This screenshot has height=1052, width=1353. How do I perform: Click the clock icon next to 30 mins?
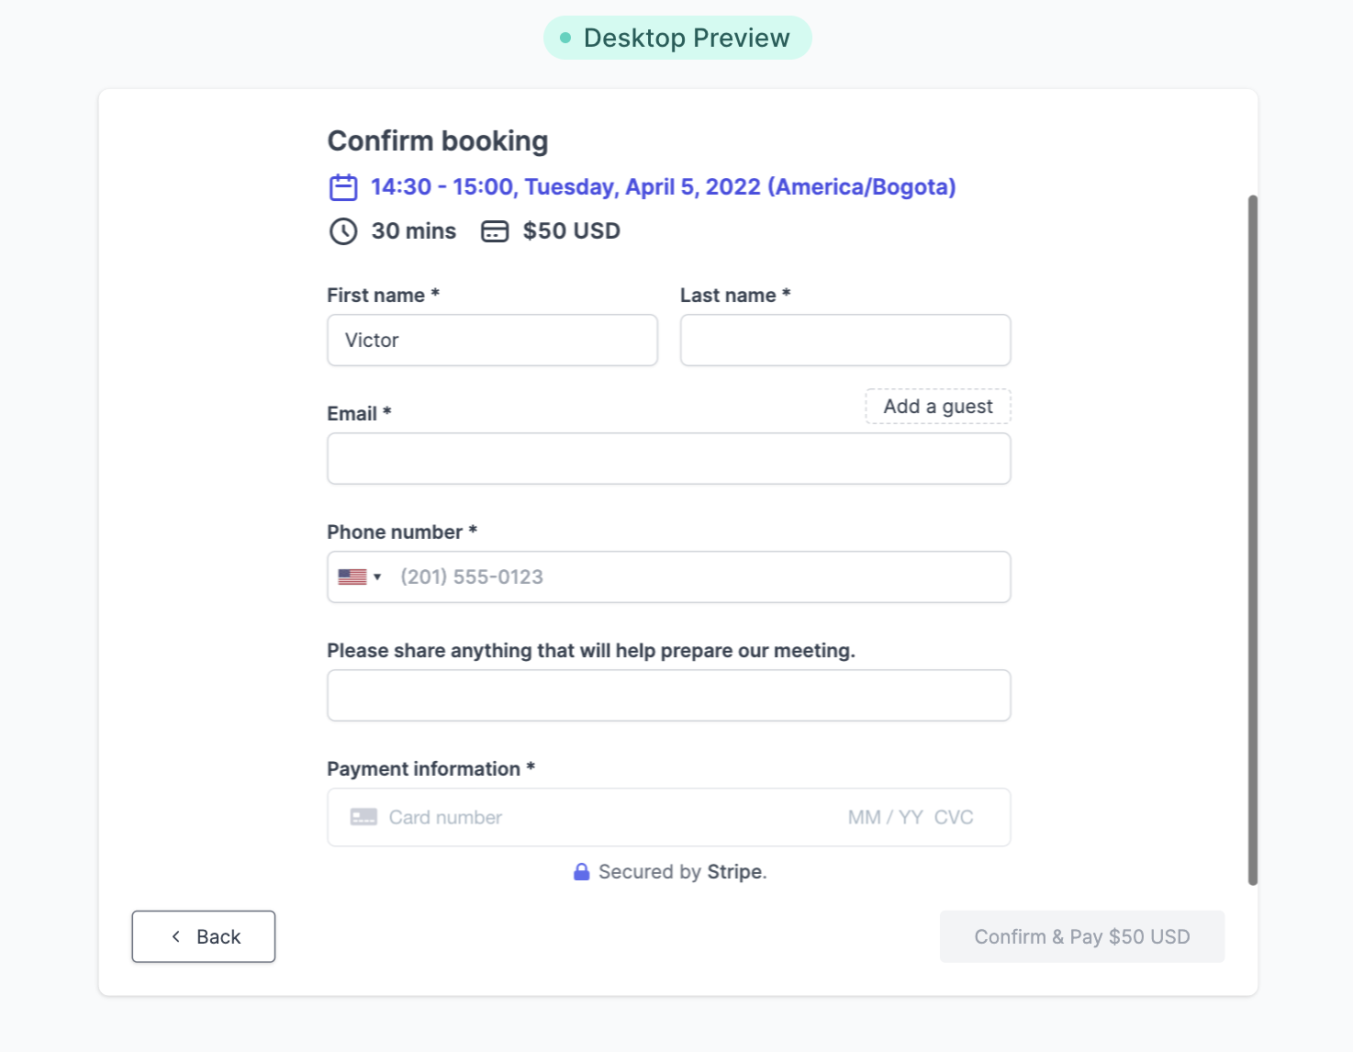(x=343, y=231)
